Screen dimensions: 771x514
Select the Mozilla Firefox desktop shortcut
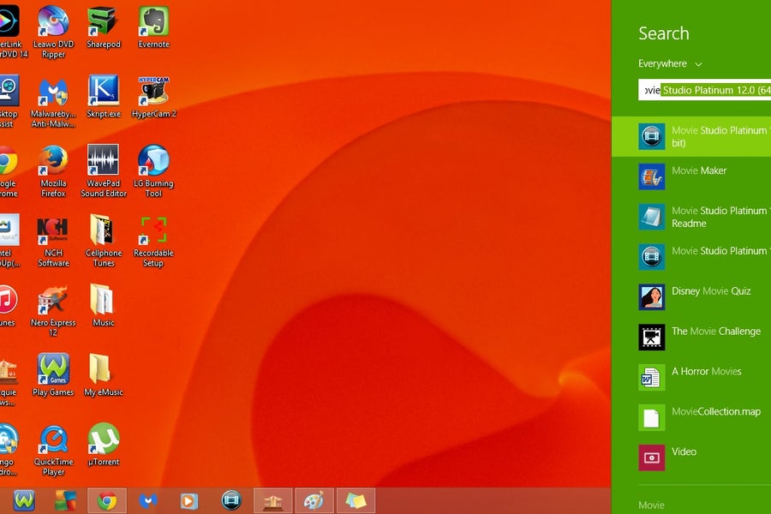click(53, 171)
